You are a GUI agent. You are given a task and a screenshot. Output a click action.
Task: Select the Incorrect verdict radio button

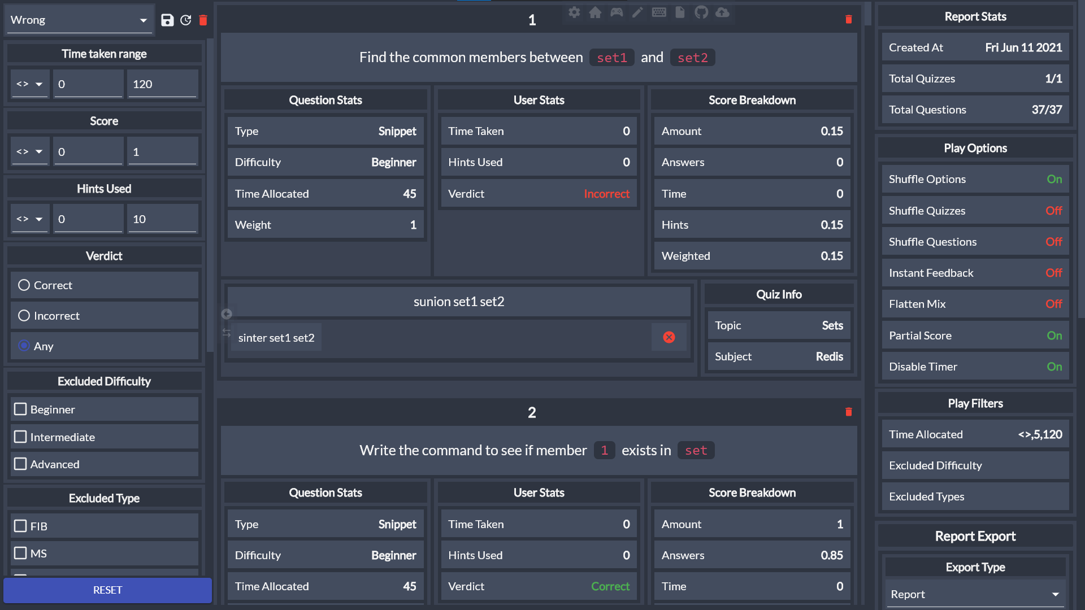(24, 316)
